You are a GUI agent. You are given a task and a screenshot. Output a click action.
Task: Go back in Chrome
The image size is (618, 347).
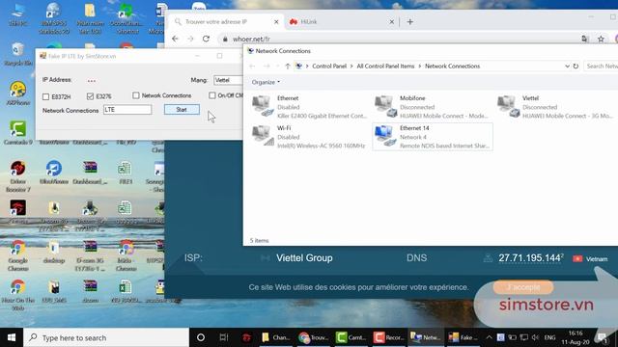175,39
